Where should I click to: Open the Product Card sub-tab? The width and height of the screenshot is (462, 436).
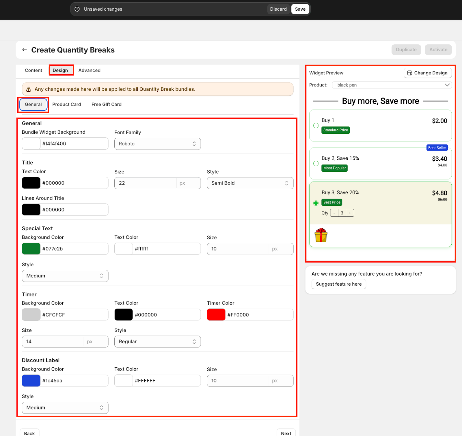click(66, 104)
